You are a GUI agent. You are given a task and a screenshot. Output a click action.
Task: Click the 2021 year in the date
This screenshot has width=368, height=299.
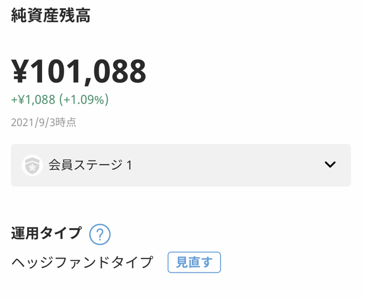[x=22, y=123]
